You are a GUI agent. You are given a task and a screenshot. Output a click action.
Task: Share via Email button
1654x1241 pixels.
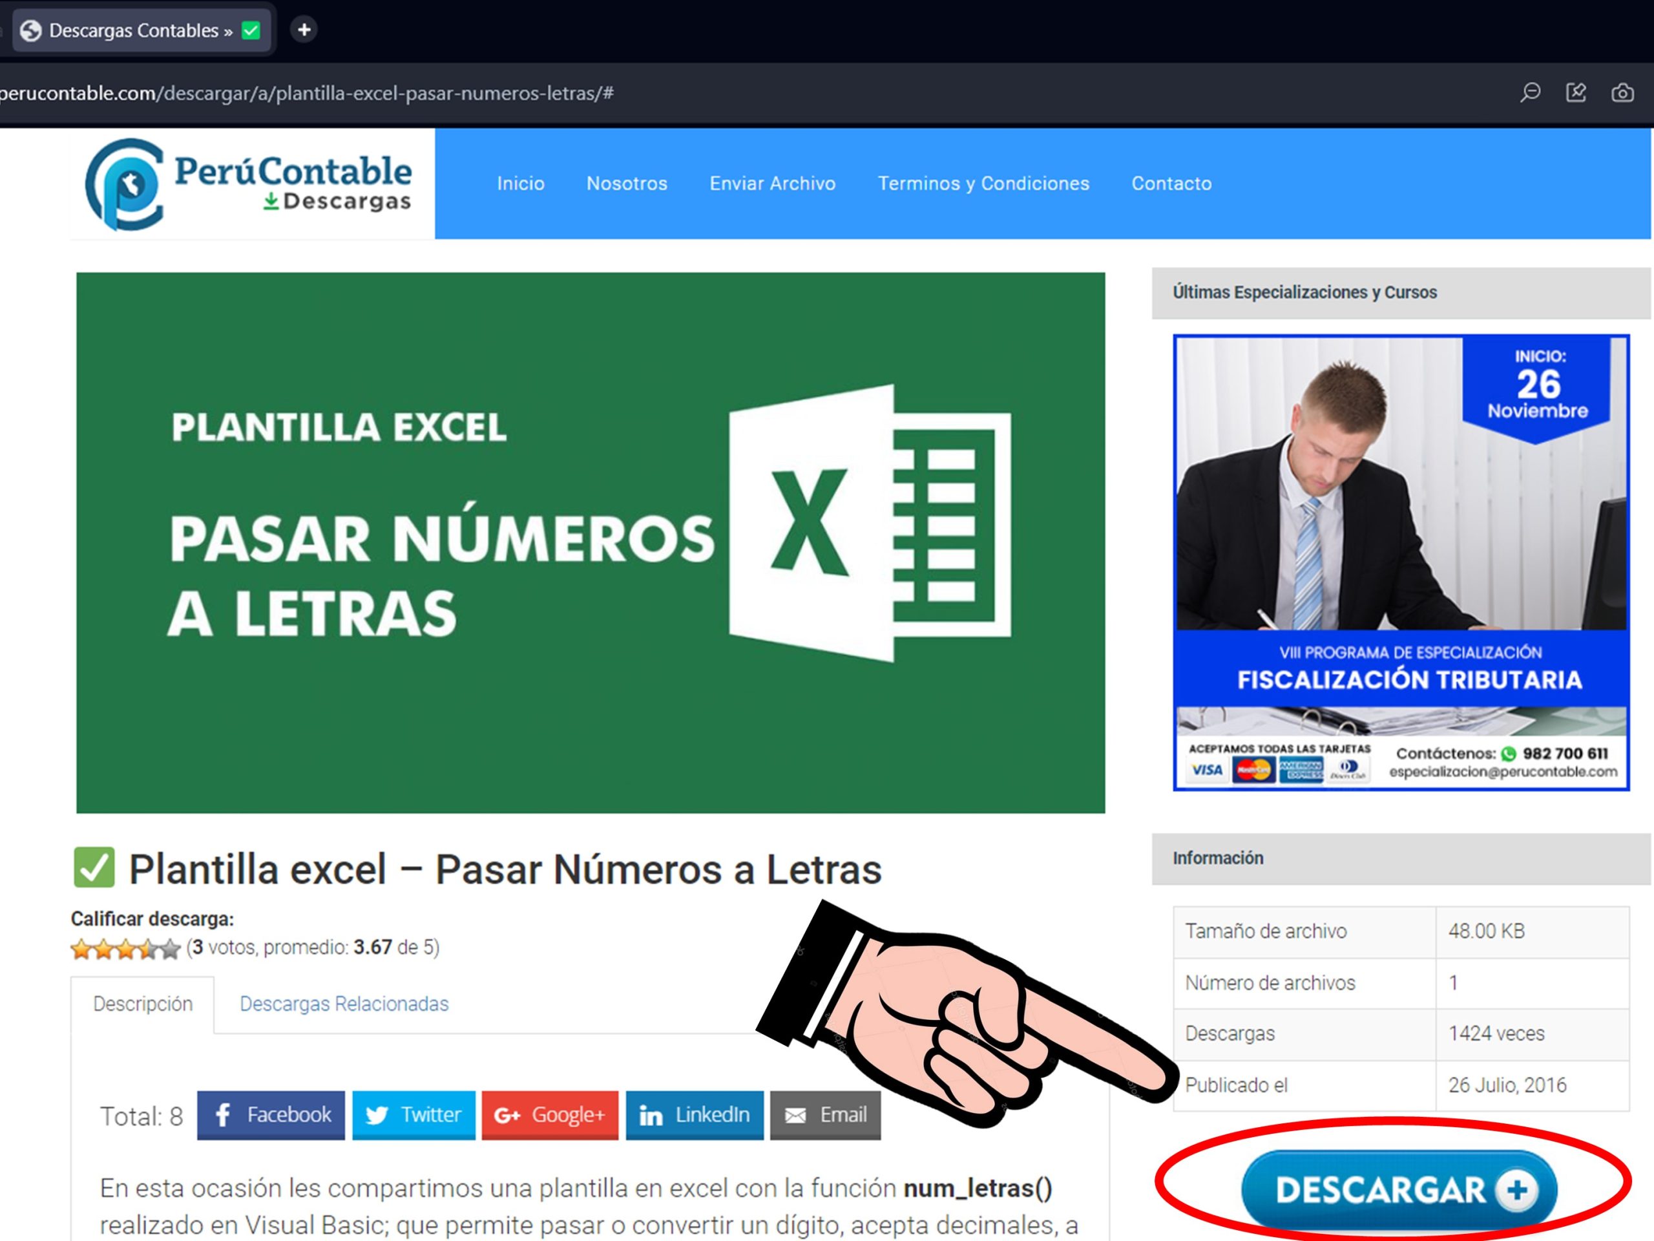(825, 1114)
